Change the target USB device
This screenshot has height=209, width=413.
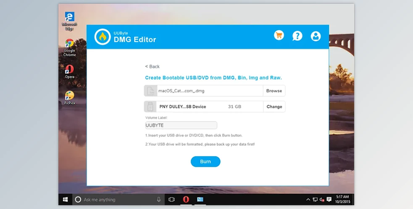[274, 107]
